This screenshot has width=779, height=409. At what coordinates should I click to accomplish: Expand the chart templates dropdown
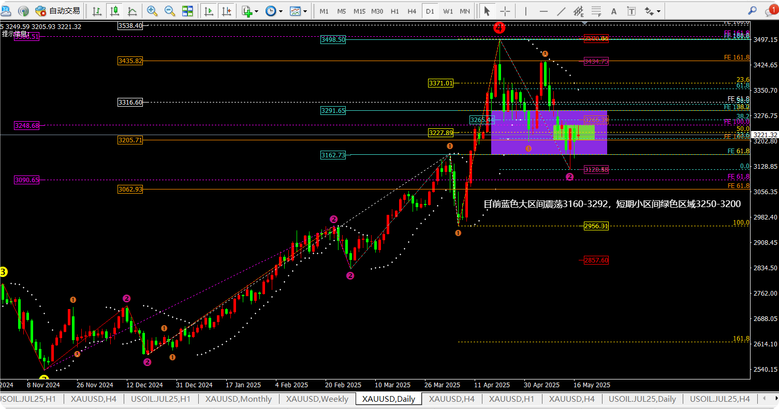pos(305,11)
